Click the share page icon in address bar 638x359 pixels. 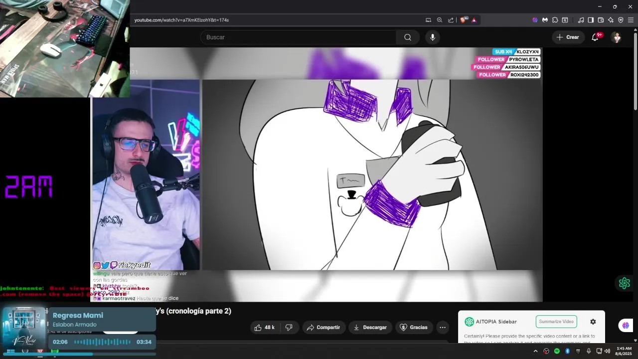pos(451,20)
